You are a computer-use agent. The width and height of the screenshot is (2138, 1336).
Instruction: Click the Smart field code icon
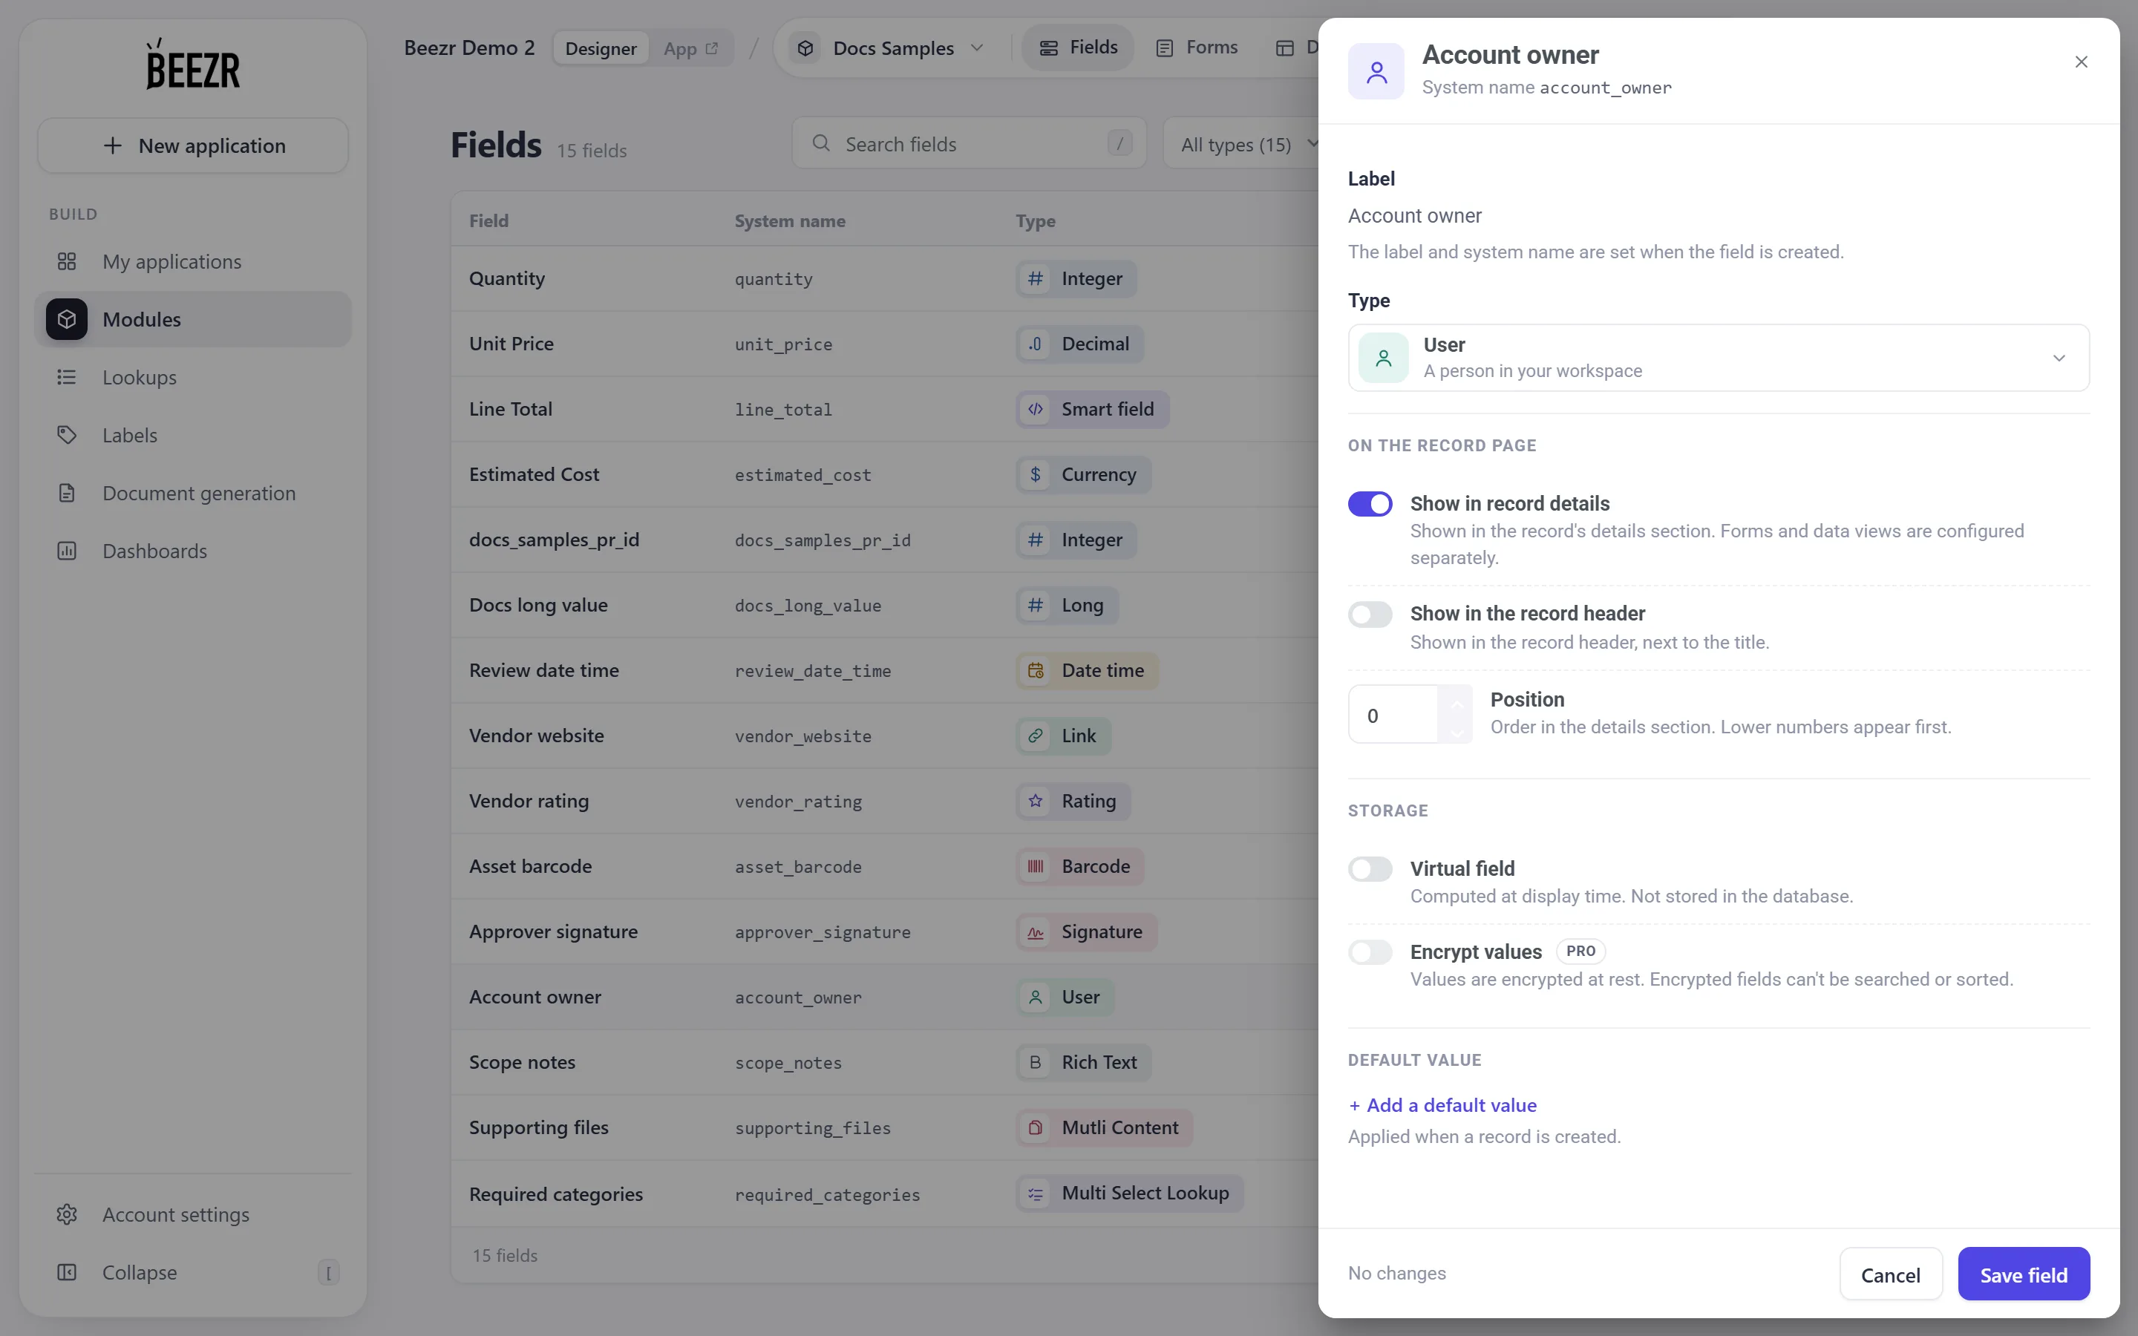pos(1036,409)
